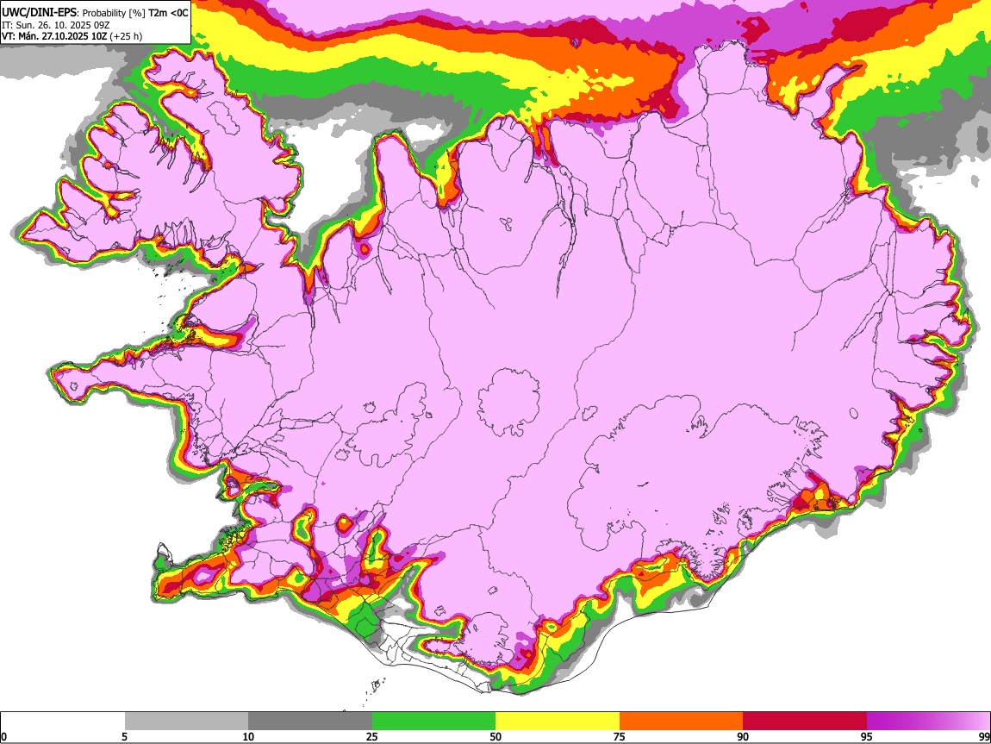Click the green 25-50 legend segment
This screenshot has width=991, height=744.
click(433, 721)
